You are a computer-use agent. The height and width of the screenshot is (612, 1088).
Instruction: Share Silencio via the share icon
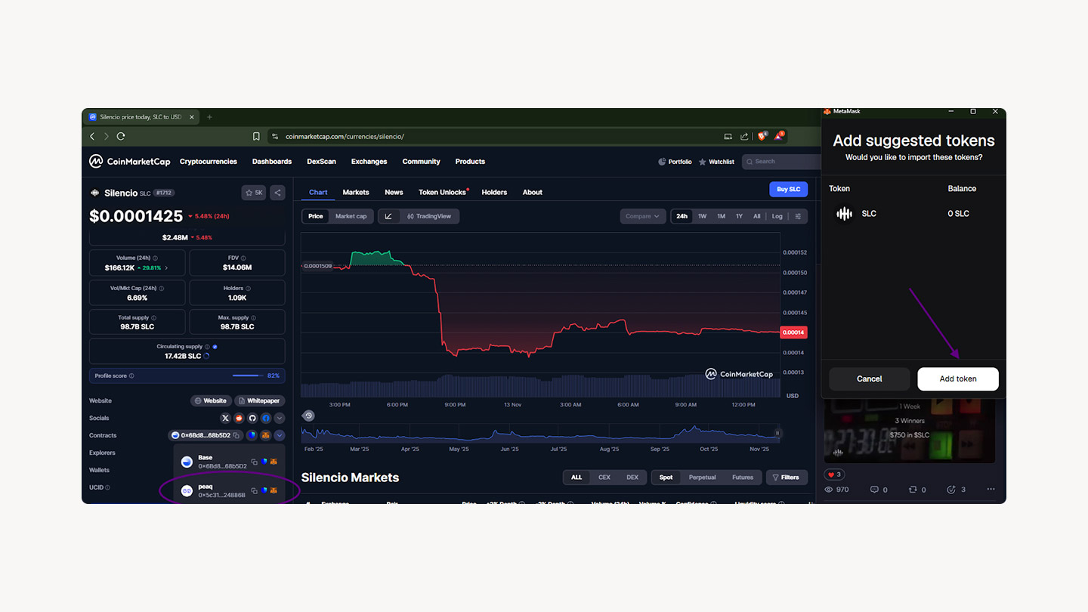coord(277,193)
